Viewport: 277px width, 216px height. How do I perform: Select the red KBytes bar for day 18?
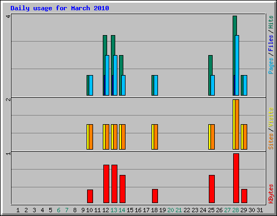pyautogui.click(x=155, y=196)
